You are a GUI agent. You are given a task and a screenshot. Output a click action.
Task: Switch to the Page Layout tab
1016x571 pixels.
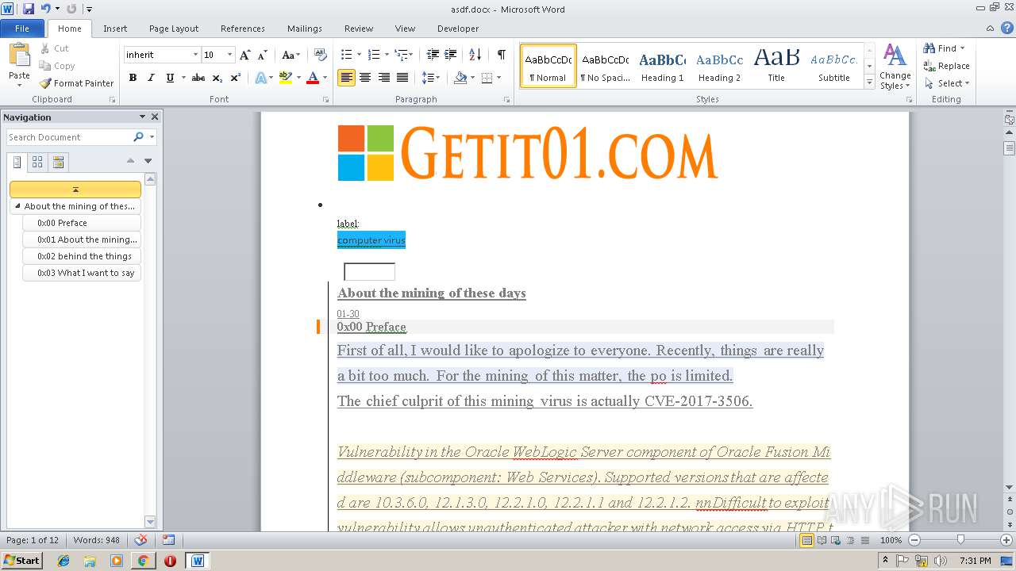(174, 29)
